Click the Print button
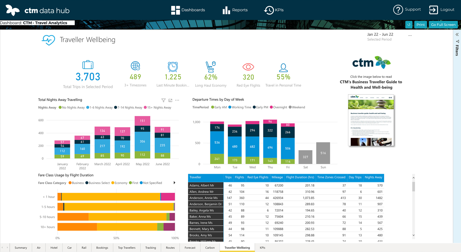 point(420,25)
